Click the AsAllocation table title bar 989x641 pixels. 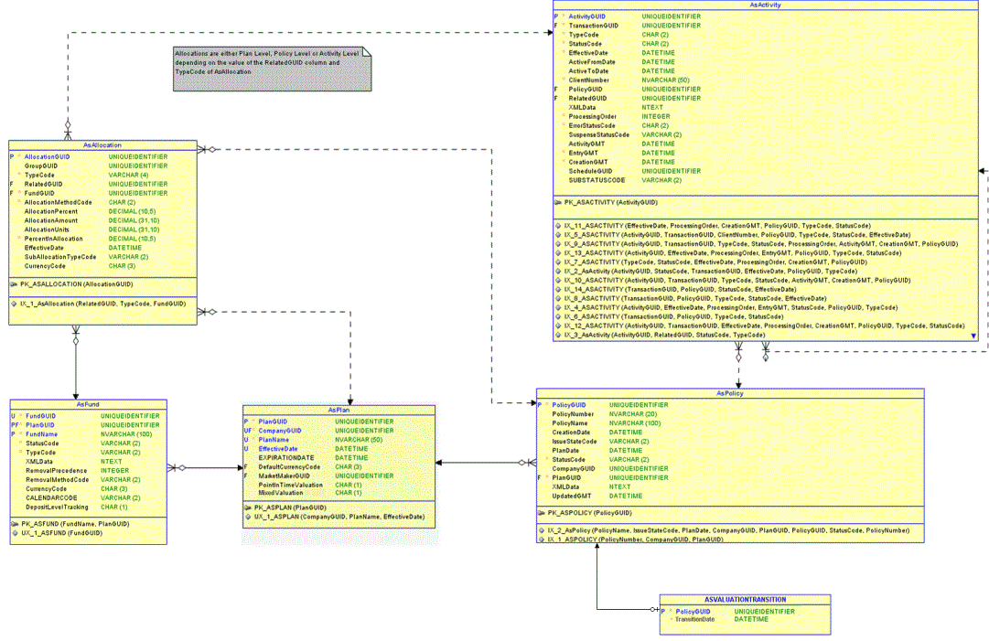pos(102,144)
